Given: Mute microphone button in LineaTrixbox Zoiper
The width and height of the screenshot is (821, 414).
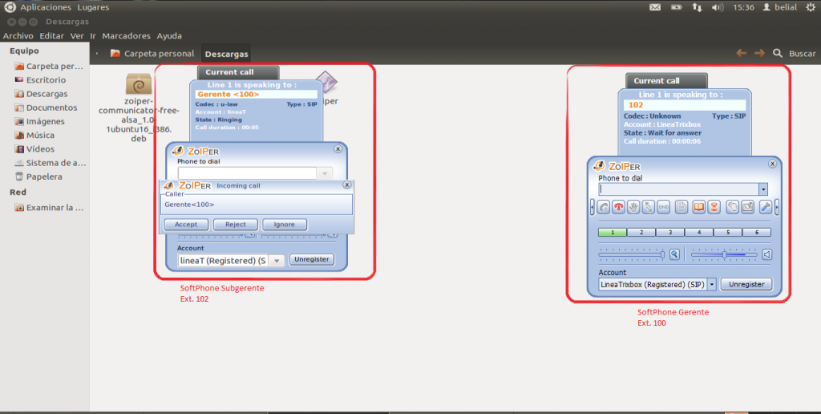Looking at the screenshot, I should pos(674,254).
